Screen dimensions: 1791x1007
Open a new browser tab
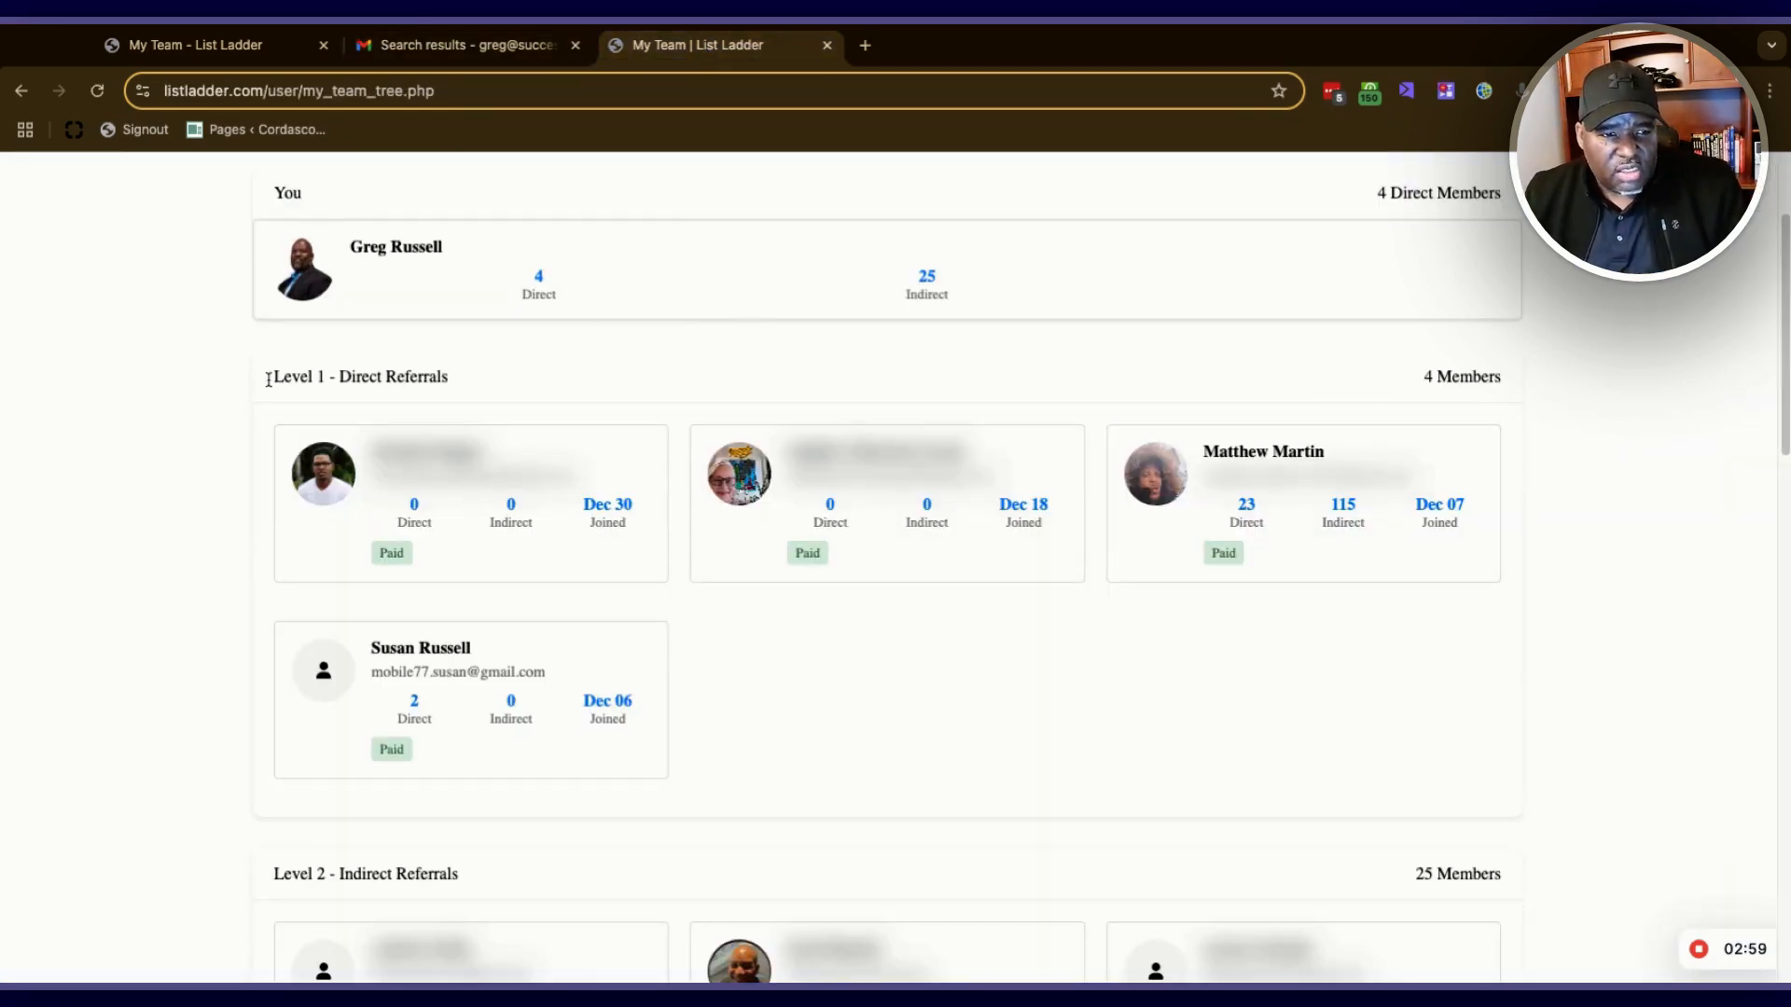pos(865,45)
